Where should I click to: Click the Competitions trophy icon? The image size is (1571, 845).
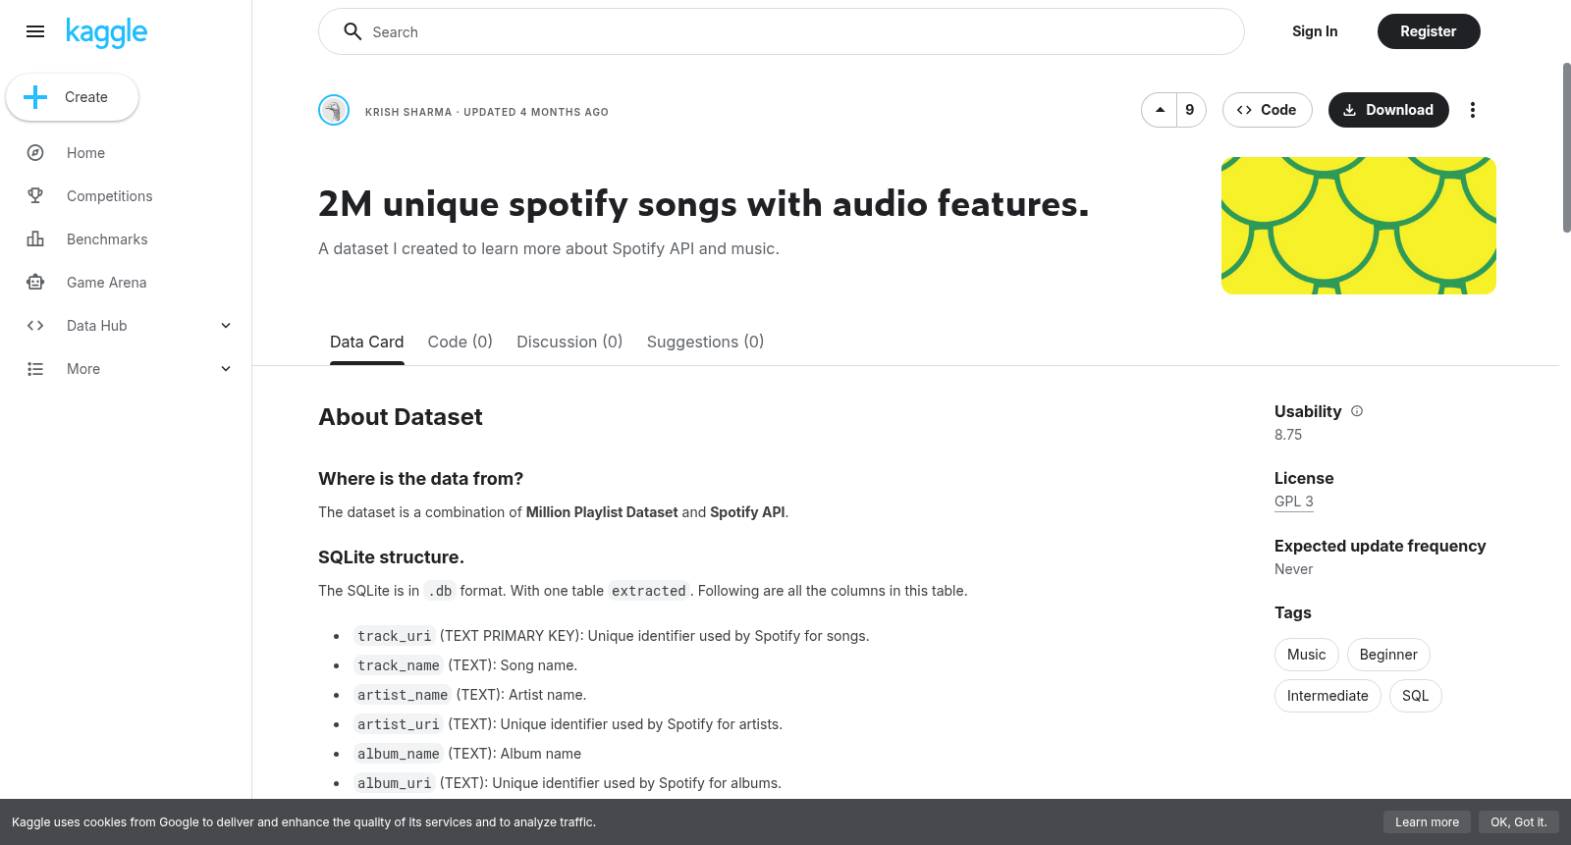[x=35, y=196]
